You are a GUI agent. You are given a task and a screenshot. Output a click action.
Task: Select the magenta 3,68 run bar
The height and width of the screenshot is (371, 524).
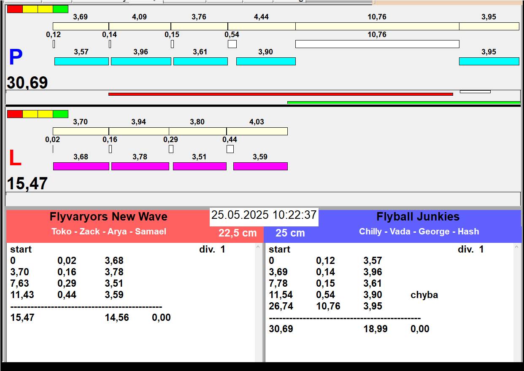[x=81, y=167]
